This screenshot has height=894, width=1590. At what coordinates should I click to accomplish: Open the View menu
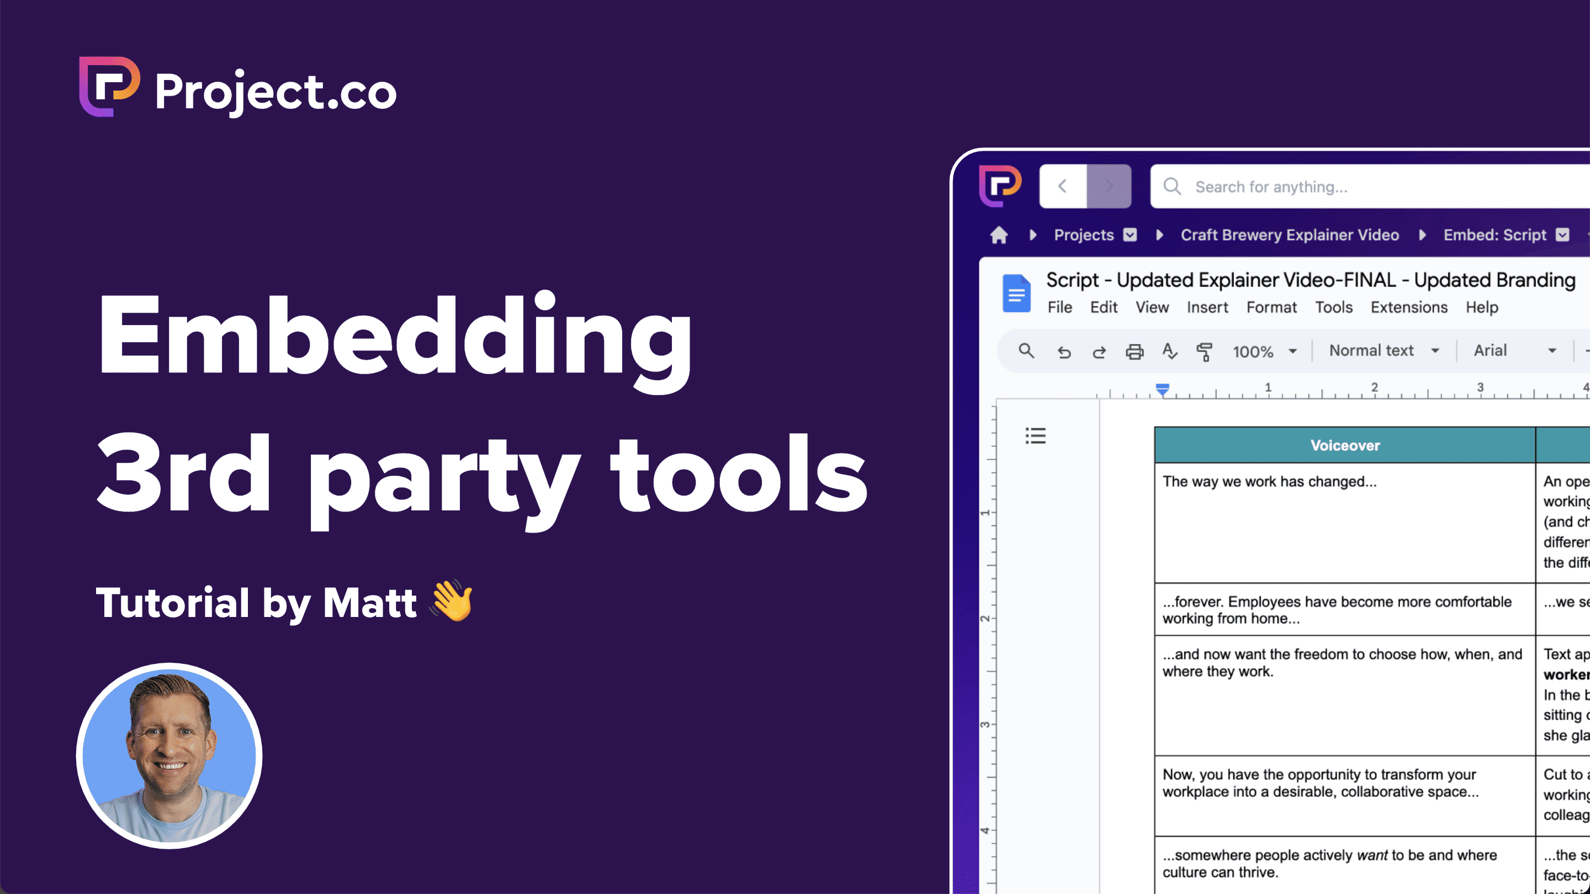(x=1152, y=307)
